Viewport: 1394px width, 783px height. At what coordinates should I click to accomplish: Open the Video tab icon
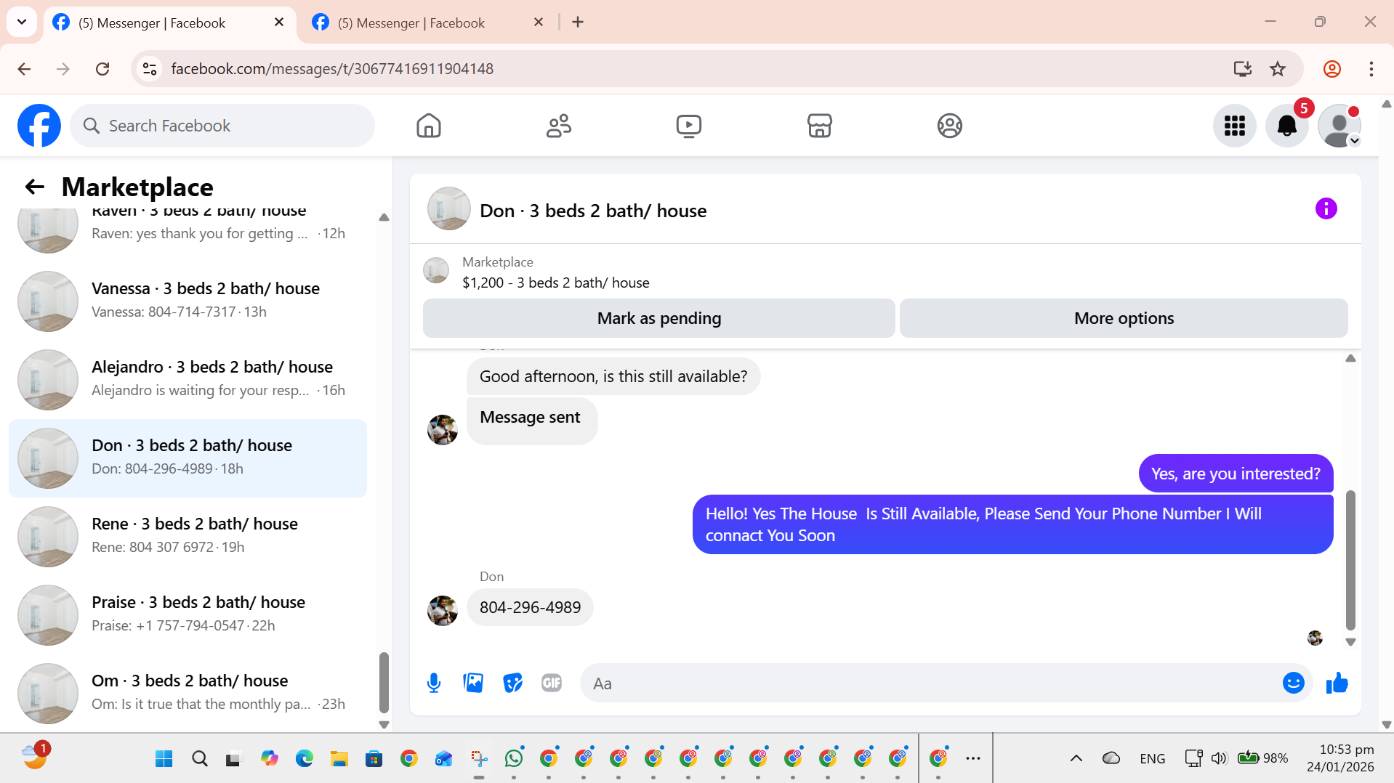pyautogui.click(x=689, y=126)
